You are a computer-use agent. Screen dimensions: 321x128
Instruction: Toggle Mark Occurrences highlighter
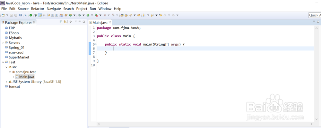click(40, 15)
